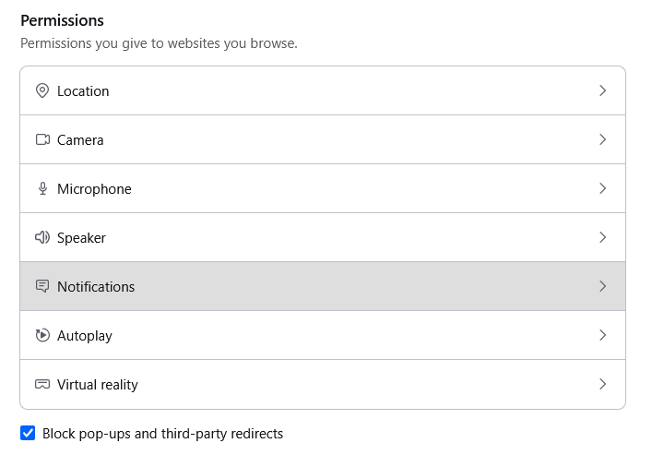Click the Camera icon
652x455 pixels.
point(41,140)
